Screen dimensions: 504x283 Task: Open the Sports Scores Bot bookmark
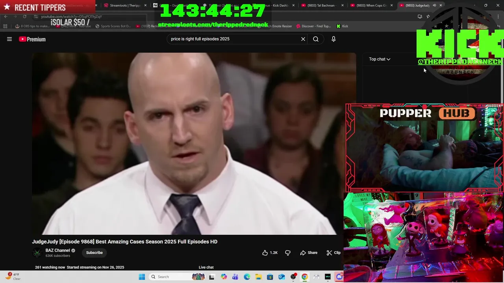[113, 26]
